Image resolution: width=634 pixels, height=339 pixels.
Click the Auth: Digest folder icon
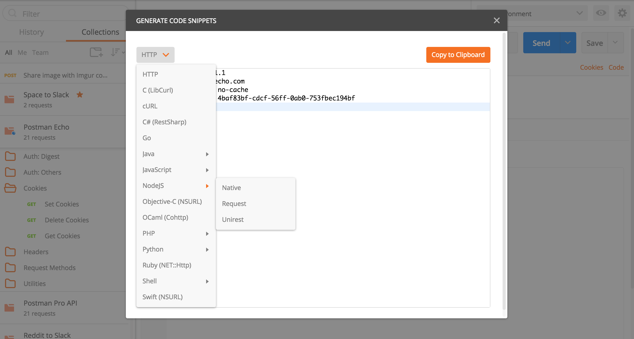10,156
